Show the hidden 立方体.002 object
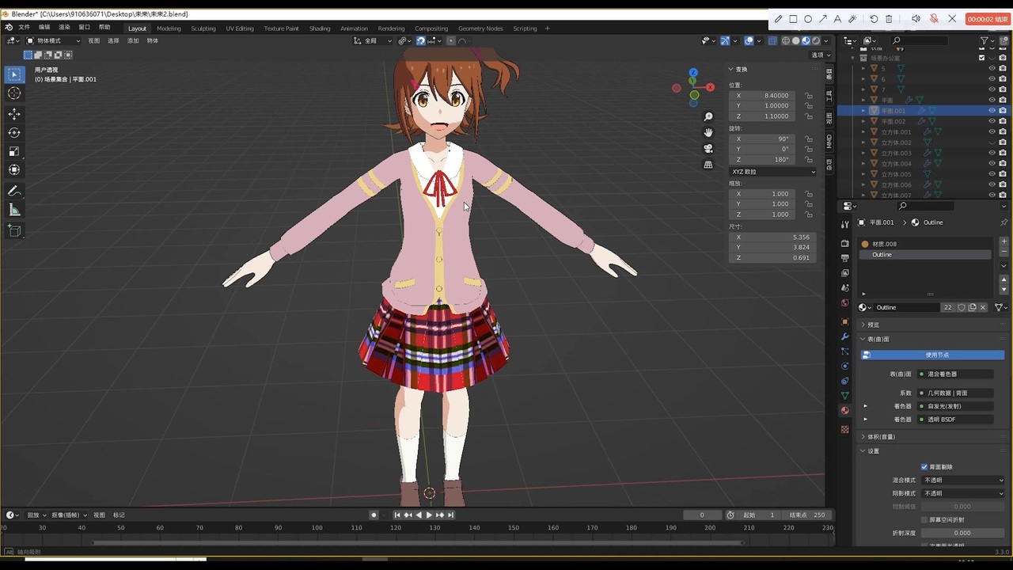The height and width of the screenshot is (570, 1013). coord(992,142)
